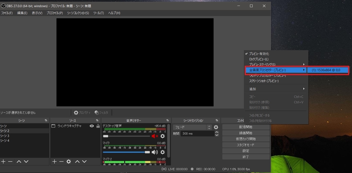The height and width of the screenshot is (173, 352).
Task: Add a new scene with the plus icon
Action: pyautogui.click(x=3, y=161)
